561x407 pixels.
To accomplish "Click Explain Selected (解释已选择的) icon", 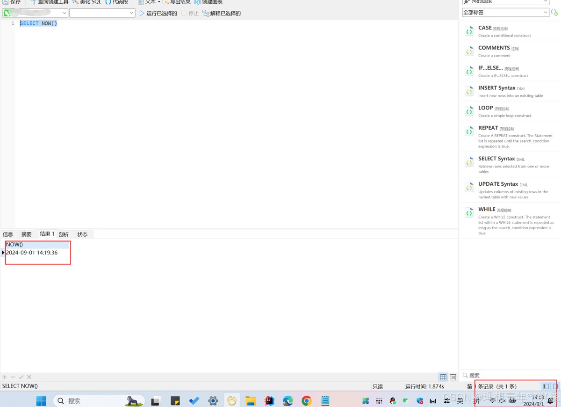I will 205,13.
